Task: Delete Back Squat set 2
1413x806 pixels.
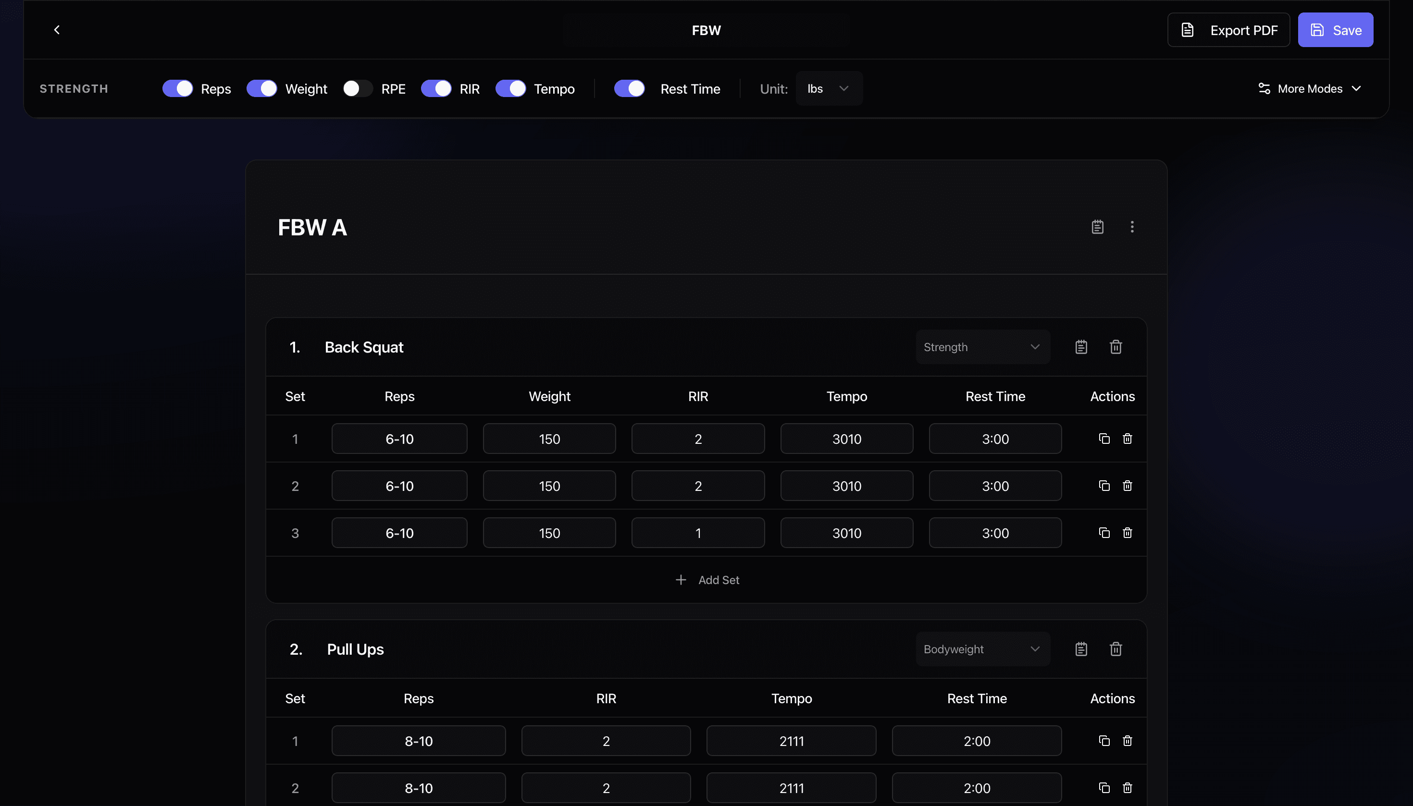Action: (x=1127, y=486)
